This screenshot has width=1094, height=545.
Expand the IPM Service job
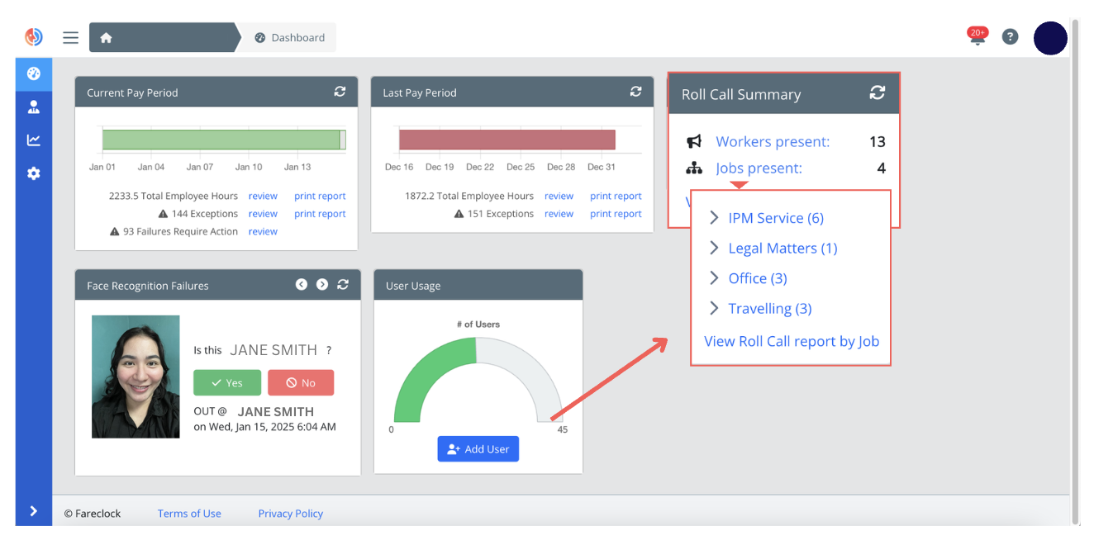coord(766,218)
